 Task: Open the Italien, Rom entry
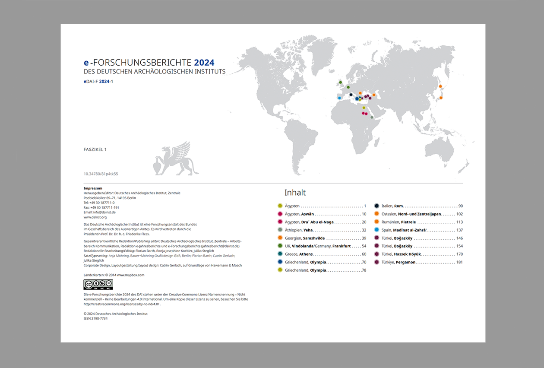pos(391,206)
